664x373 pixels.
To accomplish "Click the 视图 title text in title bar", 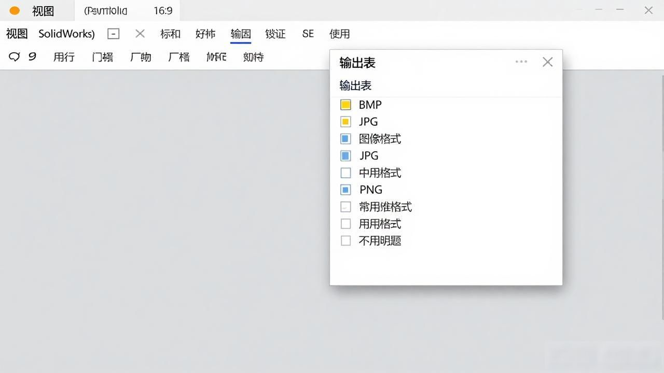I will [x=43, y=10].
